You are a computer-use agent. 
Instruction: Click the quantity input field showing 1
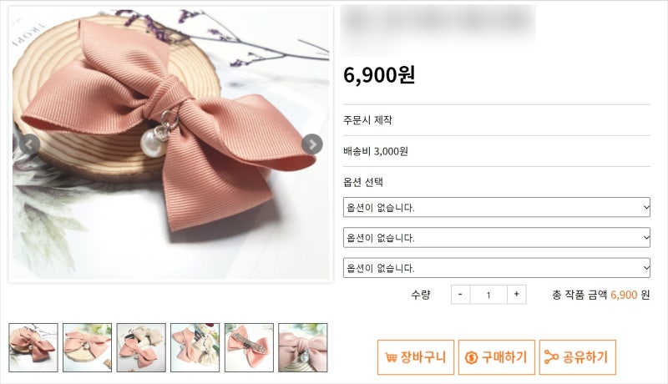pos(488,295)
